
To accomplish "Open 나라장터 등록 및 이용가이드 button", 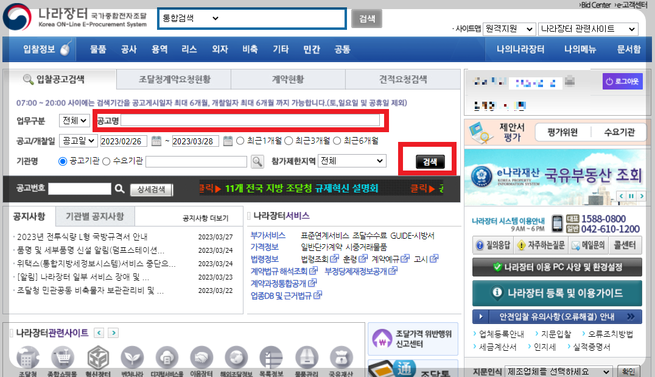I will [557, 293].
